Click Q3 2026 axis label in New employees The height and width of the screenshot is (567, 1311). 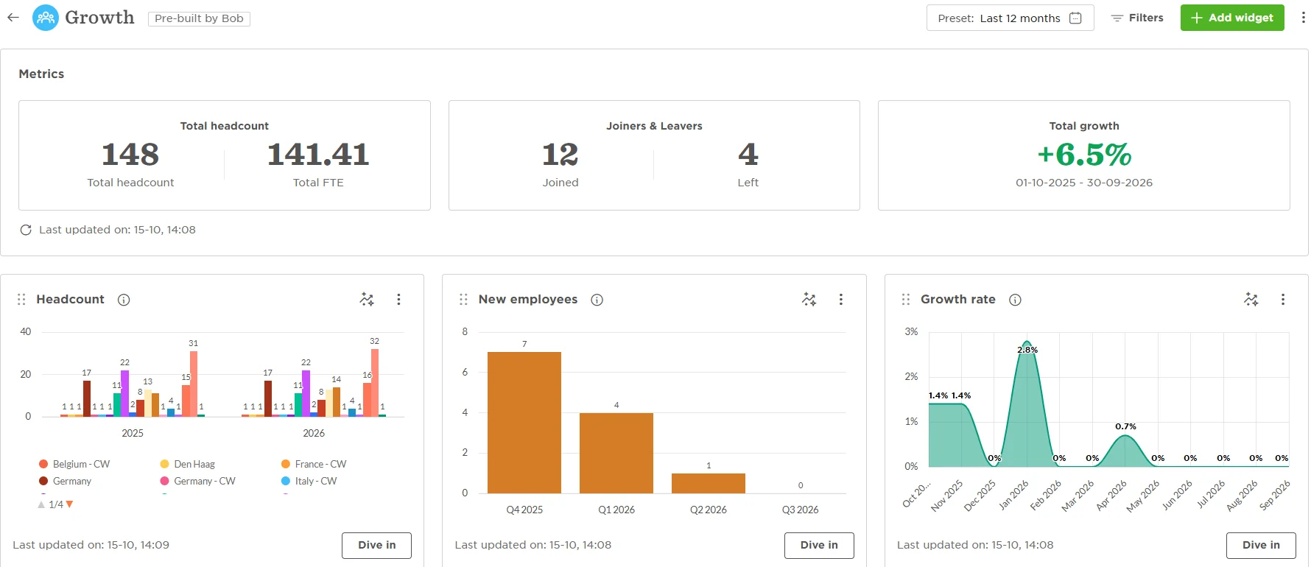pos(801,510)
